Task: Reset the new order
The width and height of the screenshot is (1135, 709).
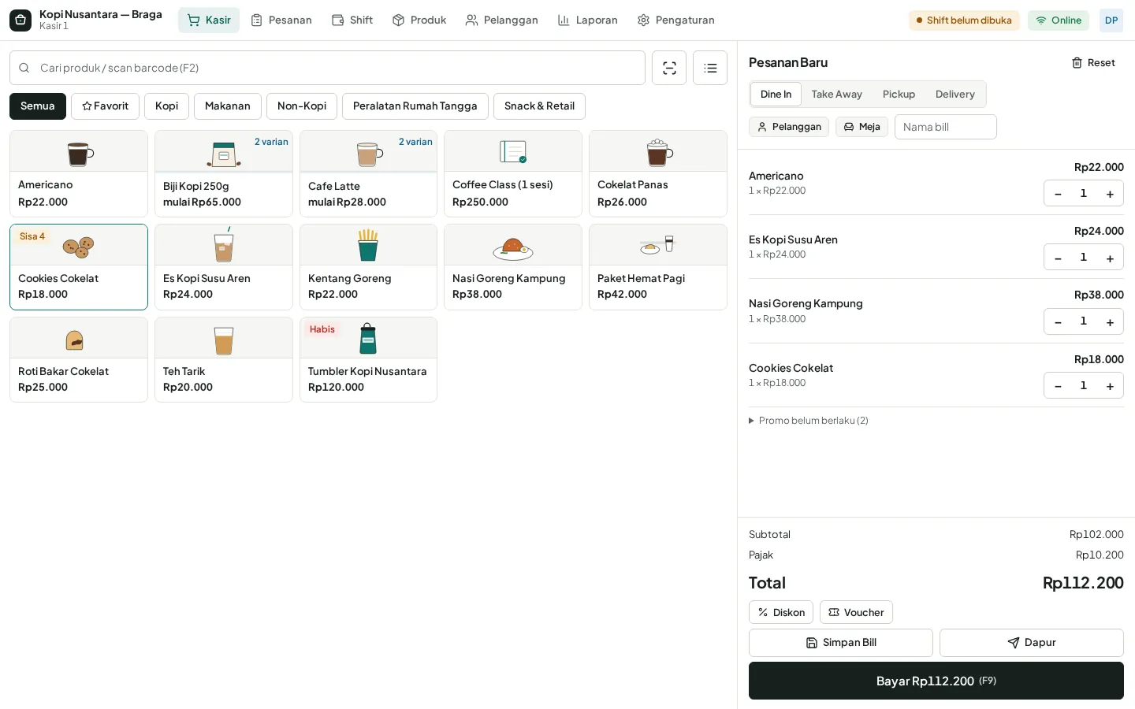Action: pos(1093,63)
